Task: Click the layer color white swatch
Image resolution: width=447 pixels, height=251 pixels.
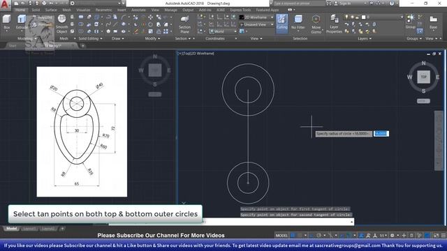Action: click(x=363, y=17)
